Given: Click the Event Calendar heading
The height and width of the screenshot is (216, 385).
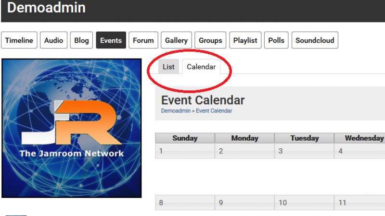Looking at the screenshot, I should (x=203, y=100).
